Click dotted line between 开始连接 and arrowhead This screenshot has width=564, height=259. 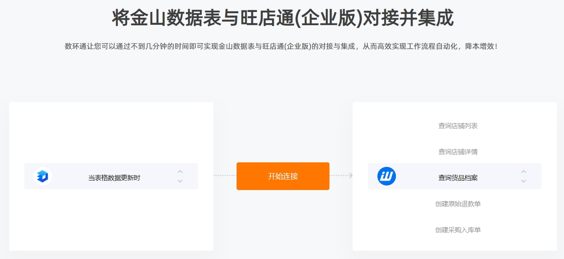[x=339, y=176]
